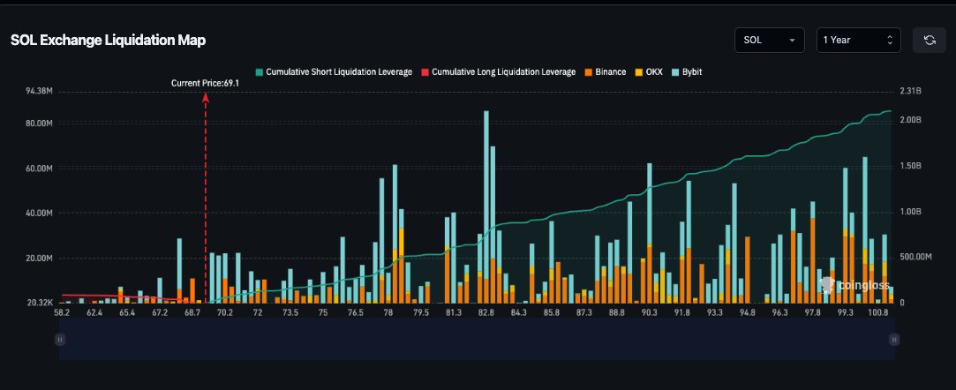The image size is (956, 390).
Task: Click the orange Binance legend swatch
Action: (588, 71)
